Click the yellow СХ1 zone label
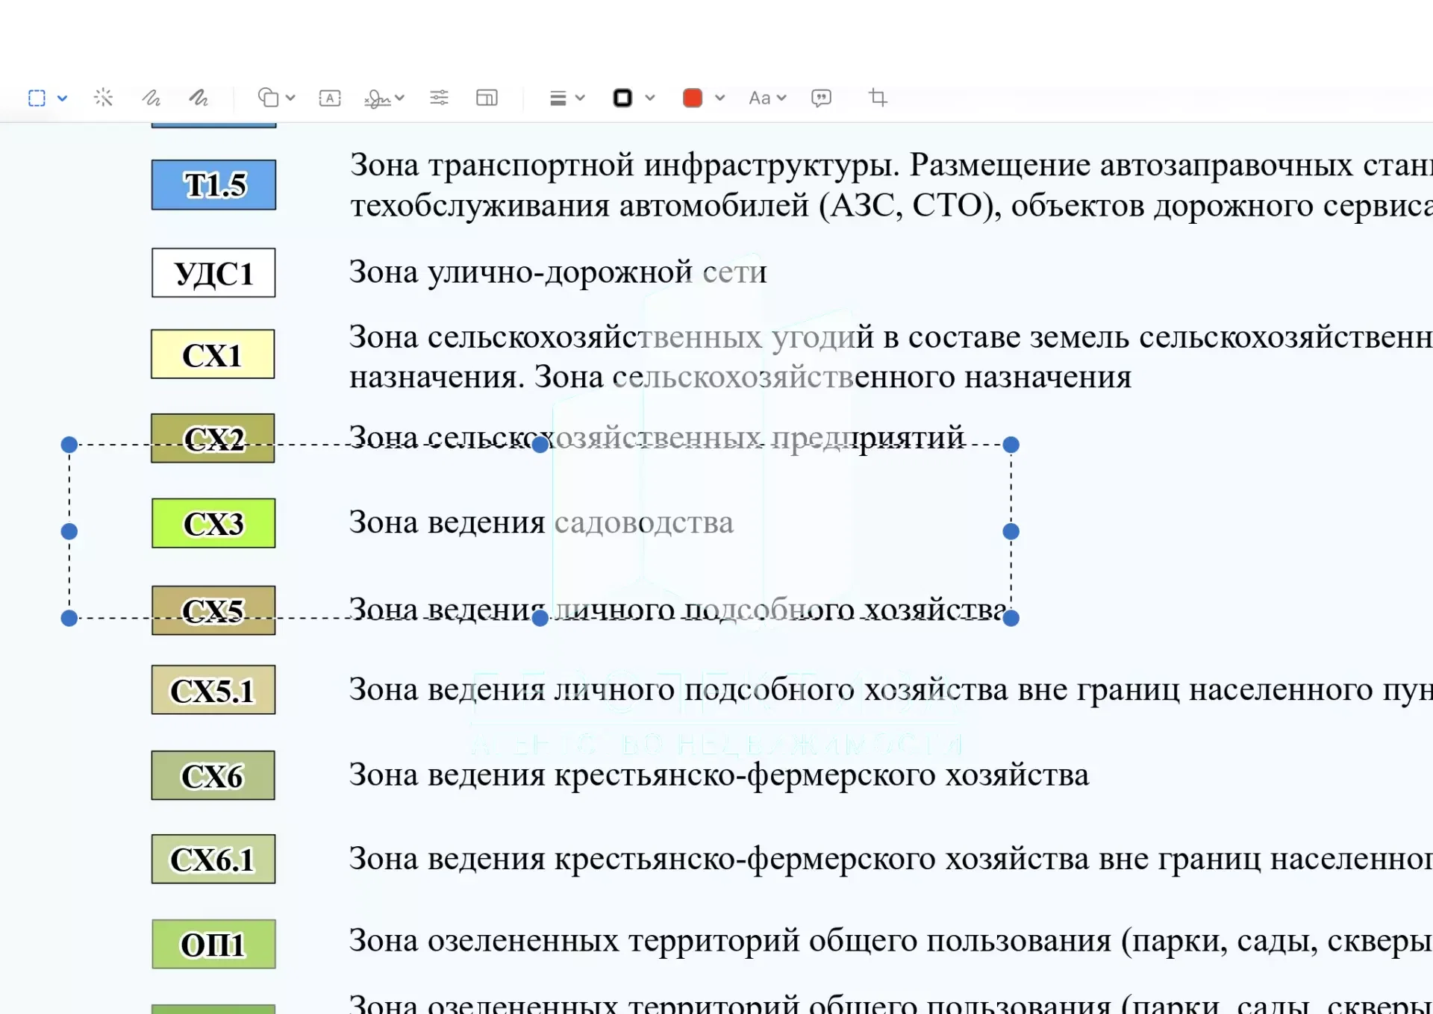The width and height of the screenshot is (1433, 1014). 213,354
